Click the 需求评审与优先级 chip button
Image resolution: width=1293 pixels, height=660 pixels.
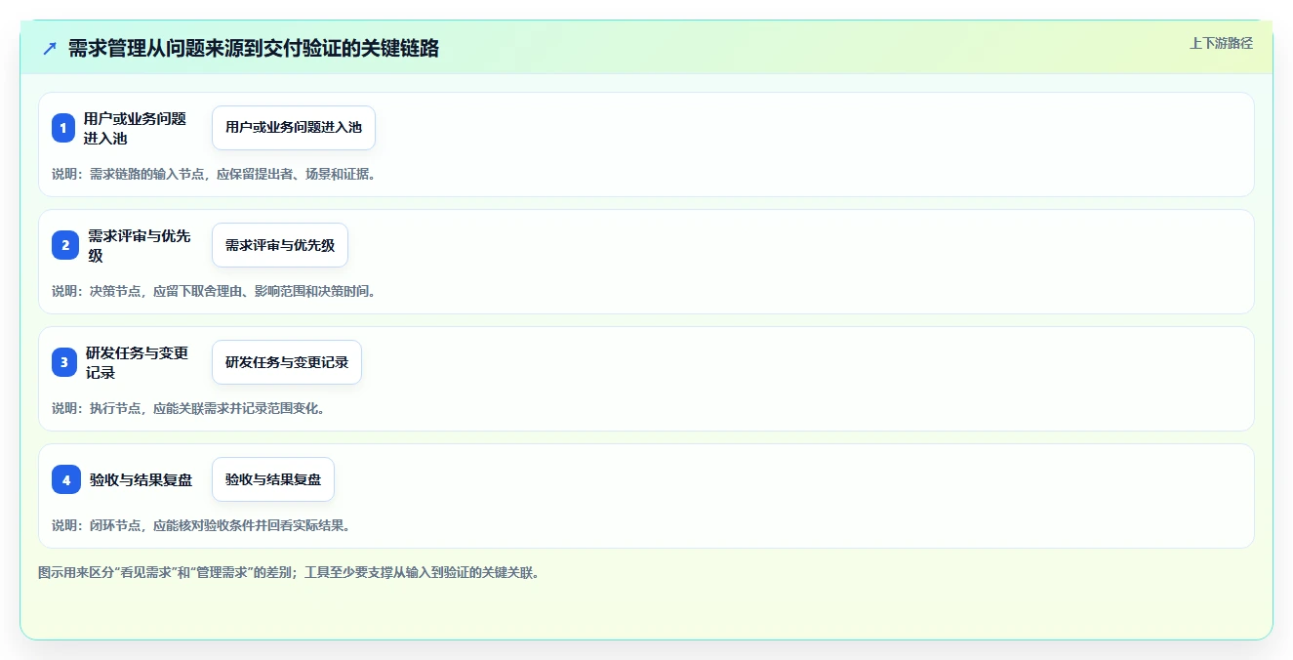(x=280, y=245)
